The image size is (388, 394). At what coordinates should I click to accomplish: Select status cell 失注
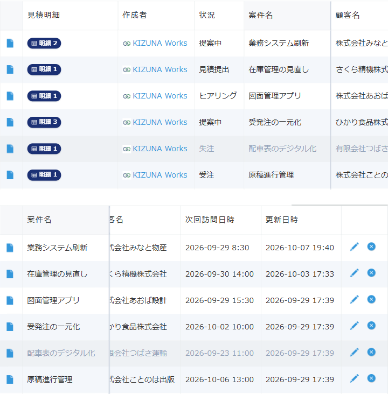coord(206,149)
